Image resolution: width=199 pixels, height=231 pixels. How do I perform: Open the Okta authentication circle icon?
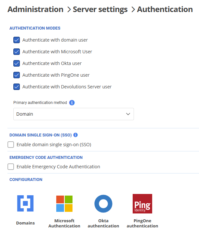click(x=103, y=204)
